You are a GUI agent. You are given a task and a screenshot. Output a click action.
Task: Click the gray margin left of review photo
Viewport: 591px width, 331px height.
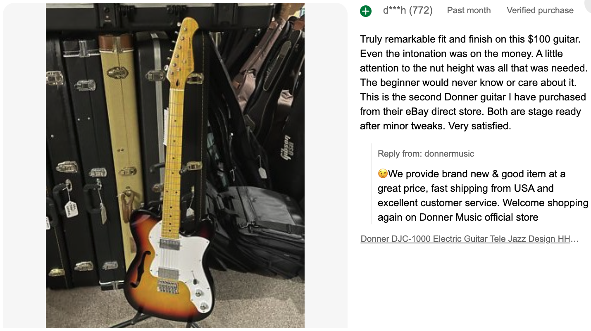[24, 165]
